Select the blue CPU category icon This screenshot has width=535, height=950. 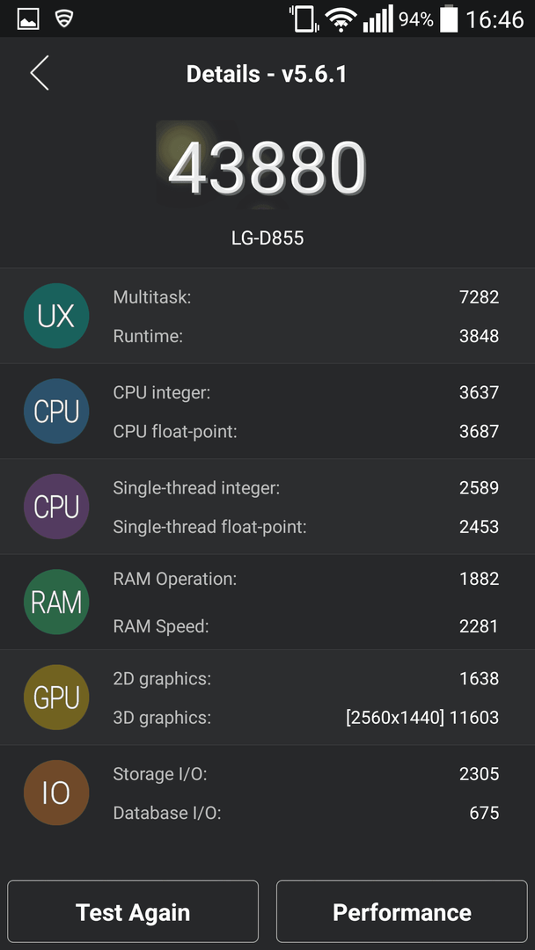(56, 412)
